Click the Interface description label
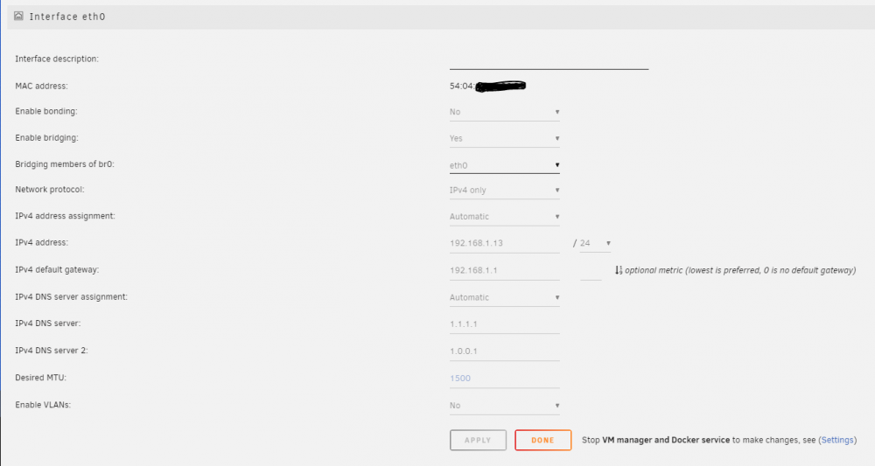Image resolution: width=875 pixels, height=466 pixels. [57, 59]
